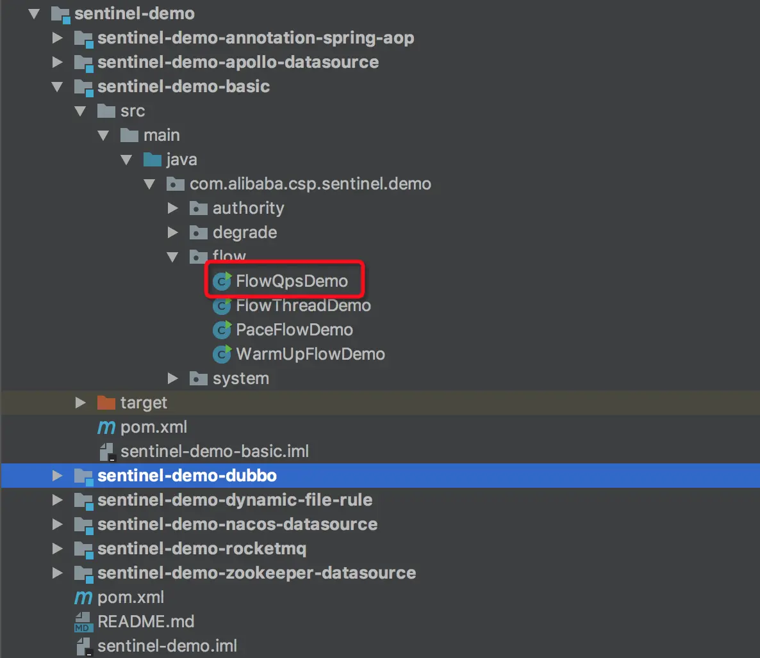Collapse the sentinel-demo root project
This screenshot has width=760, height=658.
pyautogui.click(x=34, y=13)
